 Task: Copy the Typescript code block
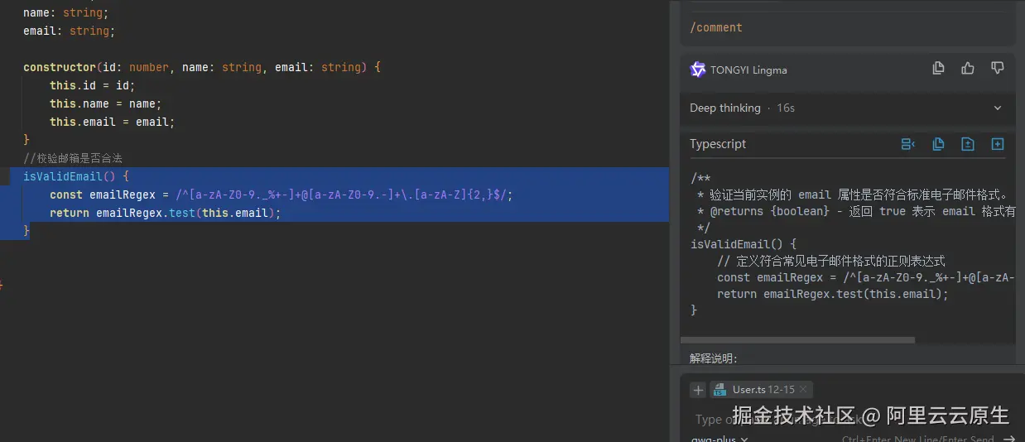click(x=938, y=144)
